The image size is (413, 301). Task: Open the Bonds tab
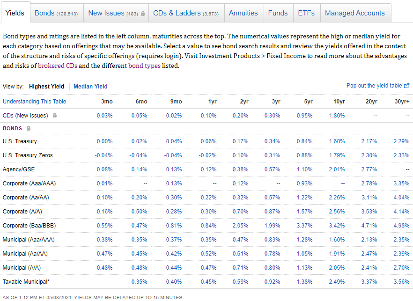pyautogui.click(x=56, y=13)
